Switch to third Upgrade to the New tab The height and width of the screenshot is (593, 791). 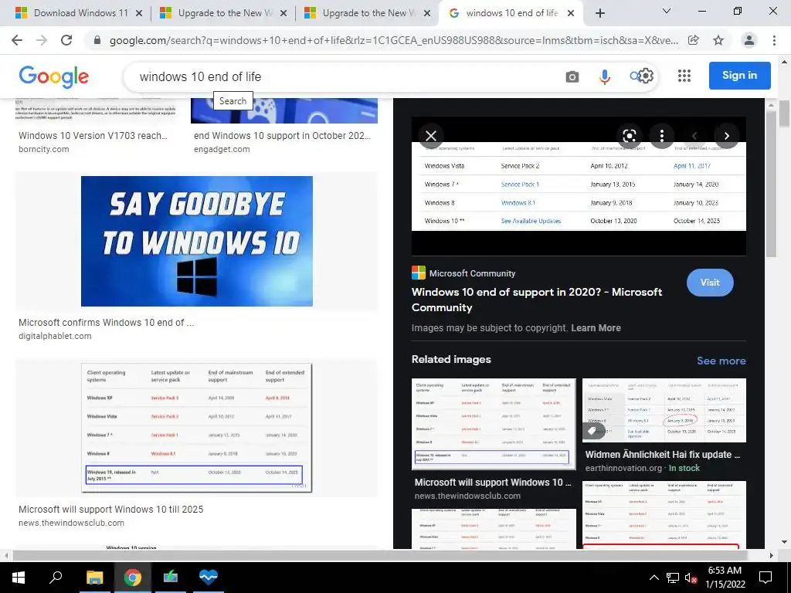click(x=367, y=13)
